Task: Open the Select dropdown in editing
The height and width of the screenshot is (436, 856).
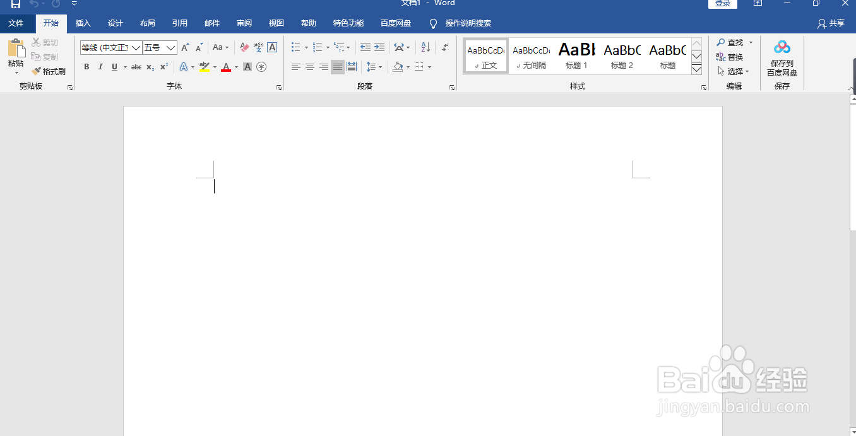Action: (x=734, y=71)
